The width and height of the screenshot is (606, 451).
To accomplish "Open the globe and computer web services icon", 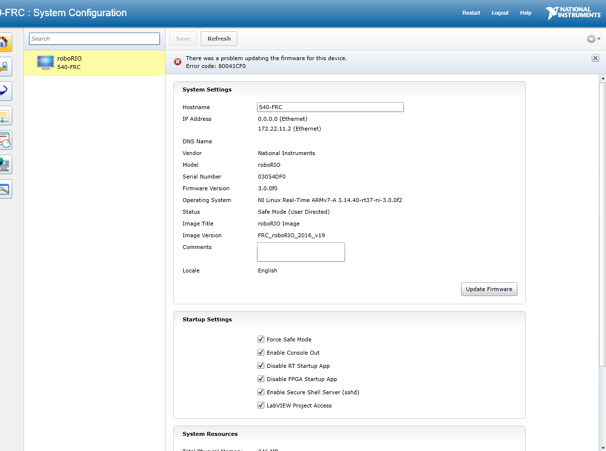I will click(x=5, y=164).
